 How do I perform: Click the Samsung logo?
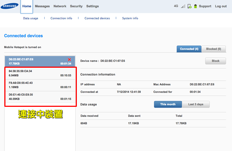coord(10,6)
